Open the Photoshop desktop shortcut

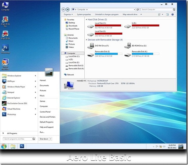pos(5,49)
